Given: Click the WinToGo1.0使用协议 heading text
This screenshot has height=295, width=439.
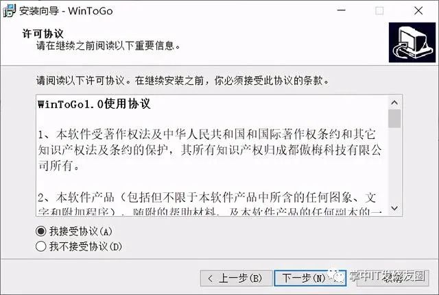Looking at the screenshot, I should pos(94,104).
